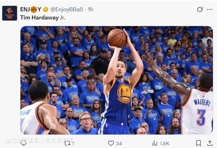Repost this tweet via retweet icon
This screenshot has height=148, width=217.
[x=67, y=143]
